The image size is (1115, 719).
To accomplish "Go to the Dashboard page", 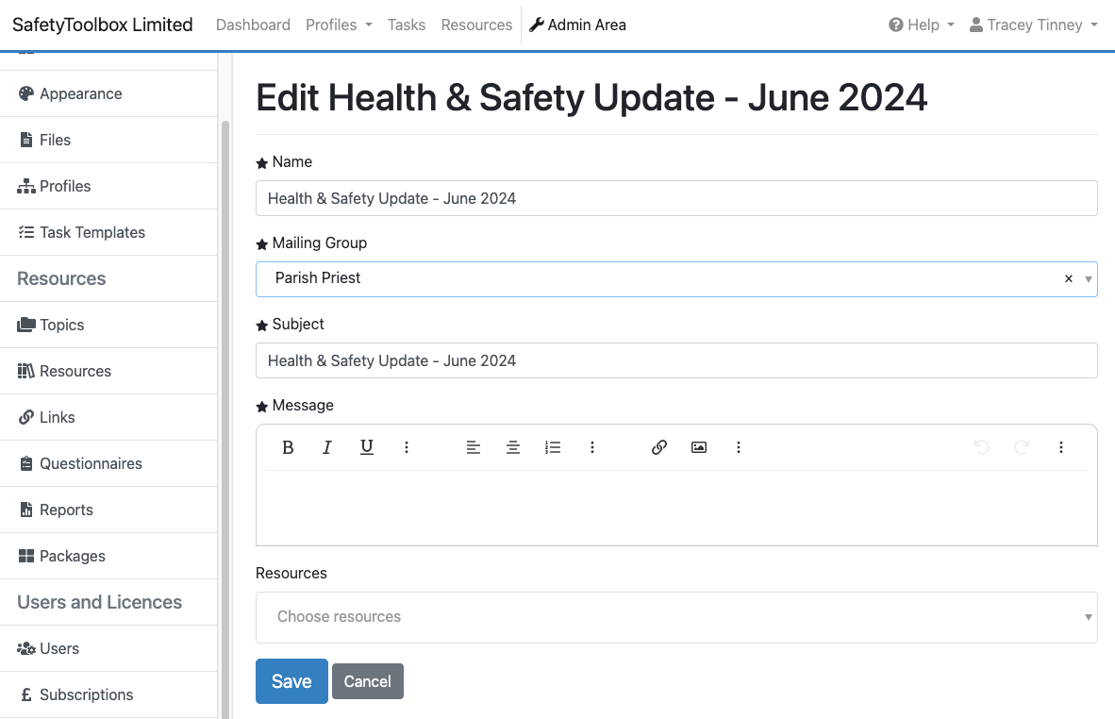I will [x=253, y=25].
